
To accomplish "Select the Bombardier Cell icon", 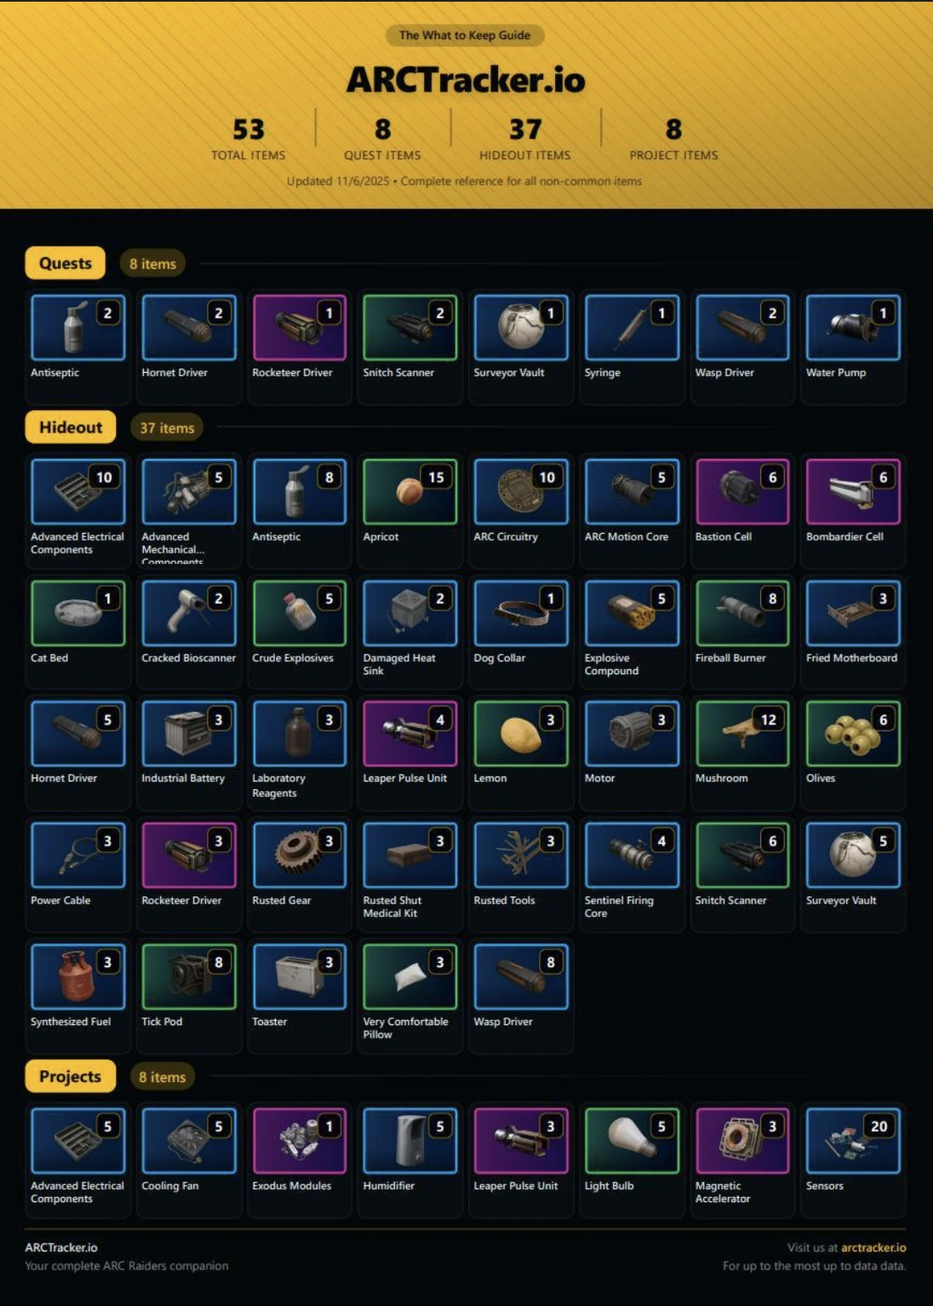I will click(x=852, y=492).
